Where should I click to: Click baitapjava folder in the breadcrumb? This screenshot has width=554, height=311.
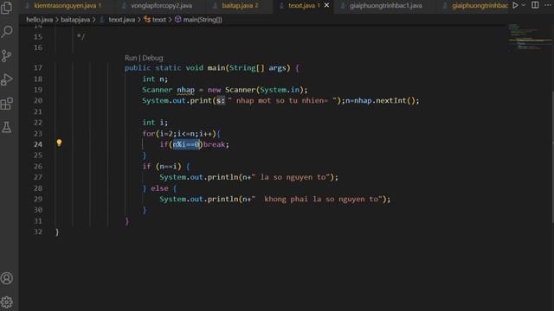[75, 20]
